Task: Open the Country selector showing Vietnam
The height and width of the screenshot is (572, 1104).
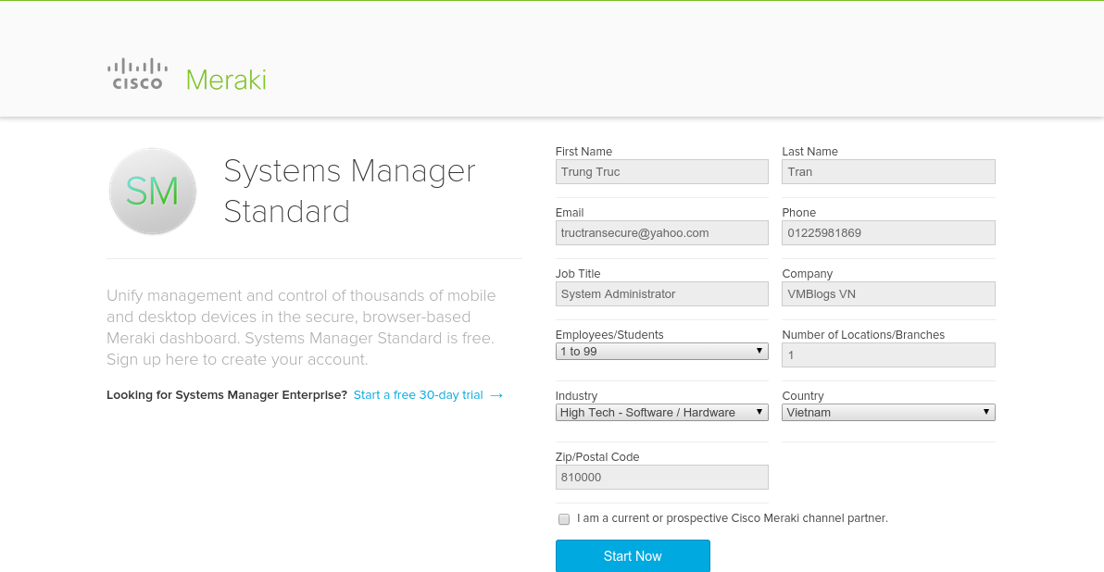Action: 888,413
